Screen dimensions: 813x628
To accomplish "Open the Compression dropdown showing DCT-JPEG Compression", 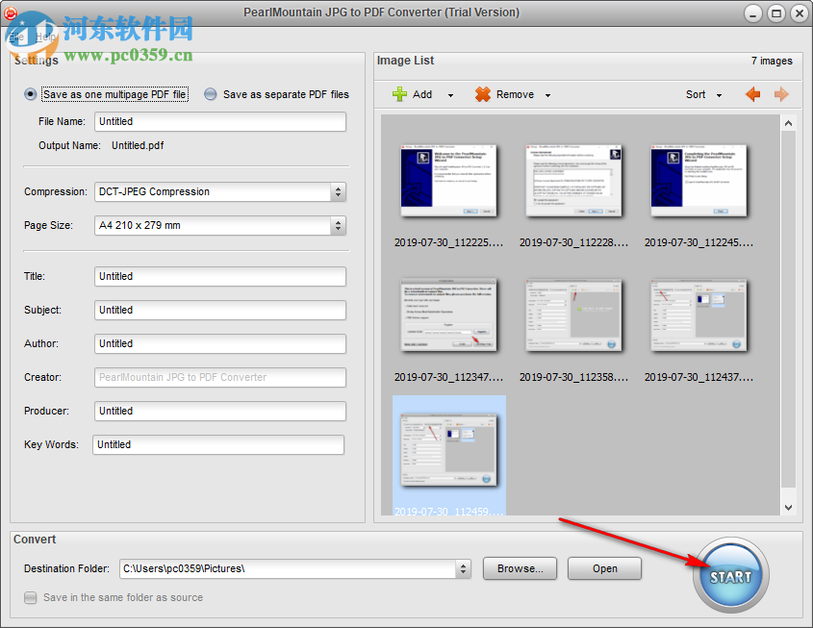I will click(338, 192).
